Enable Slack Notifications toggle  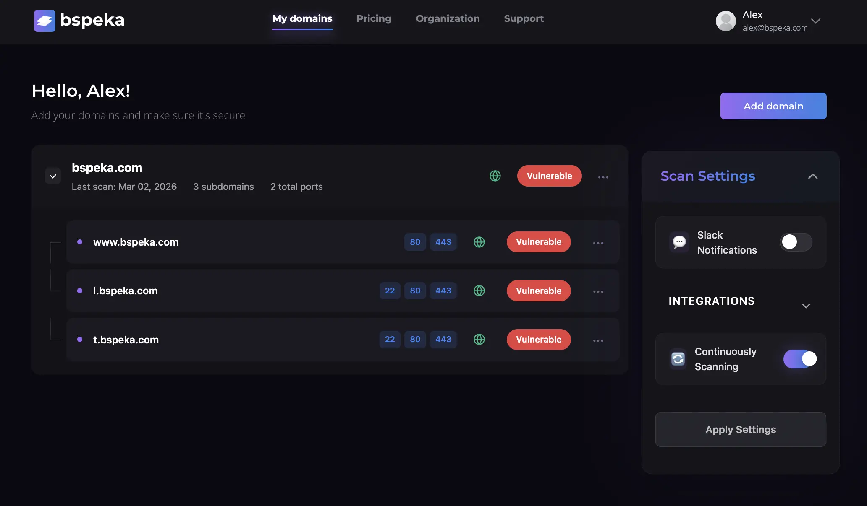(x=795, y=242)
